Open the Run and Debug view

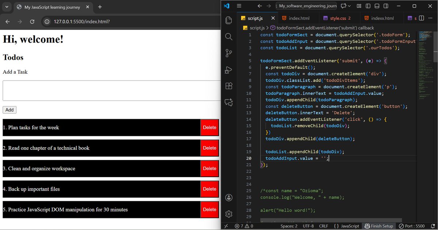coord(229,70)
